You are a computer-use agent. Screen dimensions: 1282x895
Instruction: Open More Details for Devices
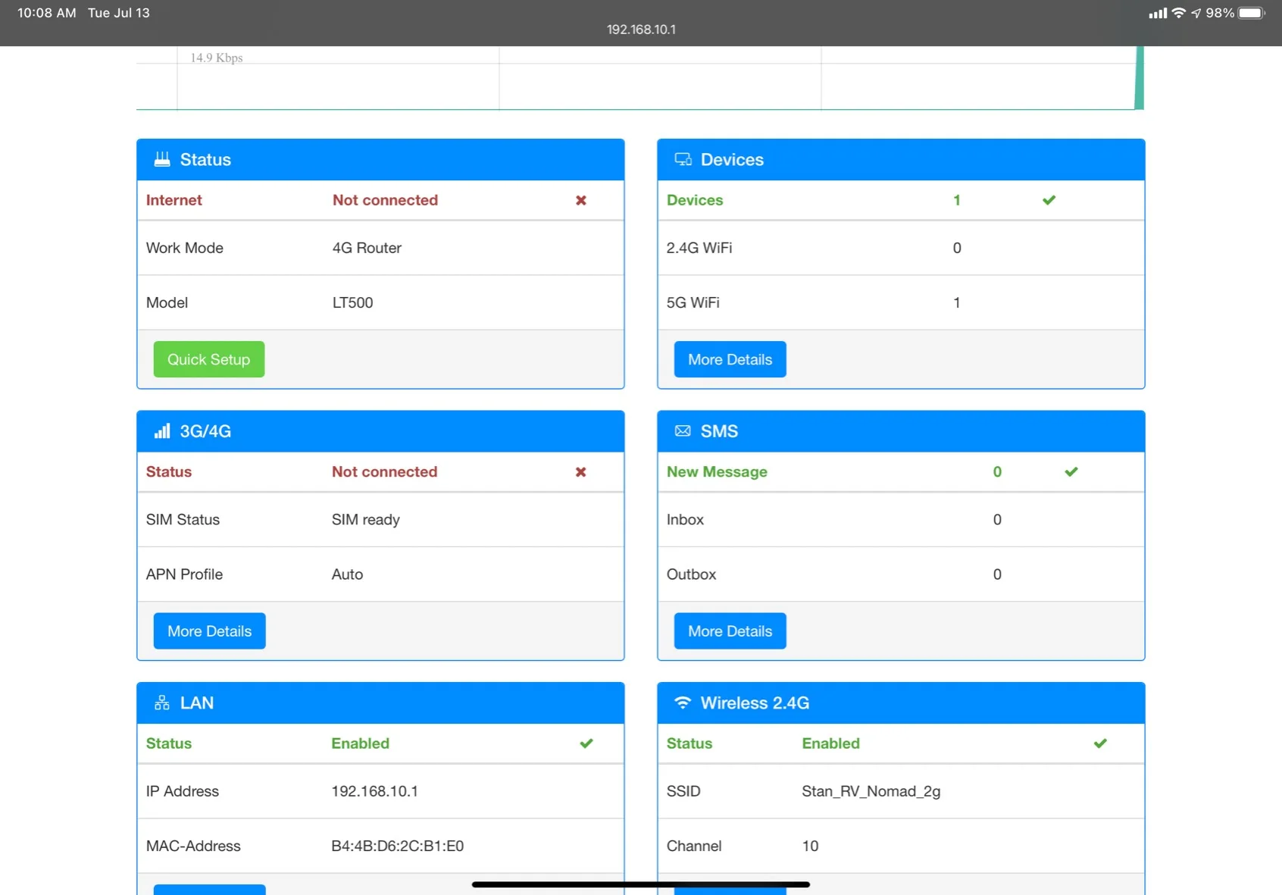(x=730, y=359)
